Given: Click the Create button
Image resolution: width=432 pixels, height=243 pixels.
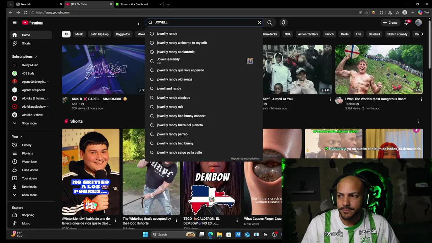Looking at the screenshot, I should coord(390,23).
